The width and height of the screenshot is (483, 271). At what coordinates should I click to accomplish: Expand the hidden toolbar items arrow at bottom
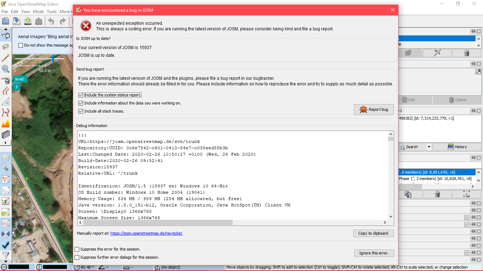(6, 143)
